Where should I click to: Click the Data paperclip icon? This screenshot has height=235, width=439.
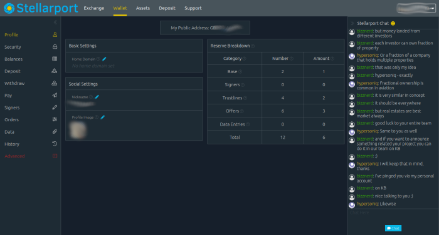pyautogui.click(x=55, y=131)
